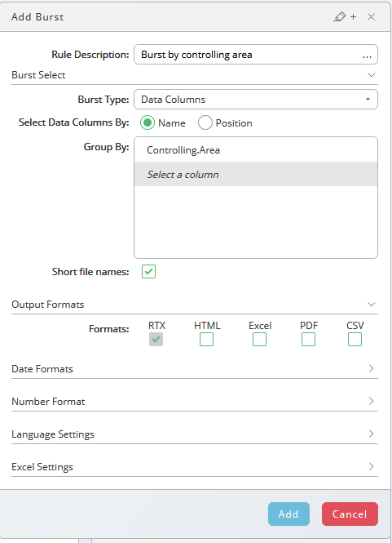Enable the HTML output format checkbox
The width and height of the screenshot is (392, 543).
pos(206,340)
